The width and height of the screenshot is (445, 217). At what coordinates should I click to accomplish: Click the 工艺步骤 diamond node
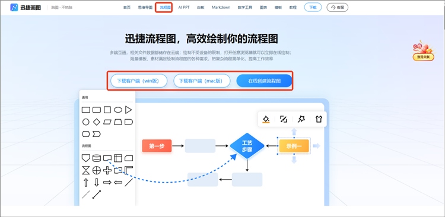point(247,146)
